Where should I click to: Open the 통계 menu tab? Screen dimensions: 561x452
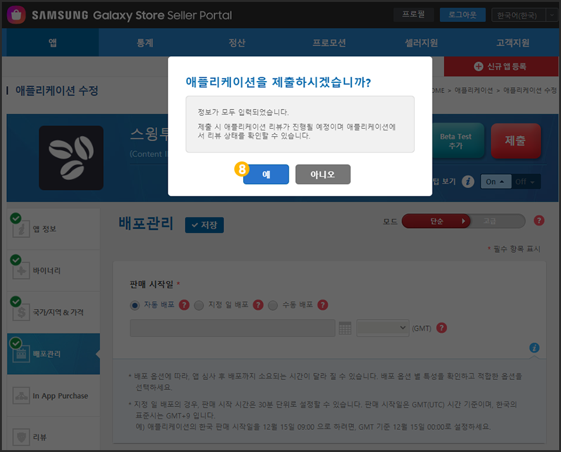pyautogui.click(x=145, y=43)
